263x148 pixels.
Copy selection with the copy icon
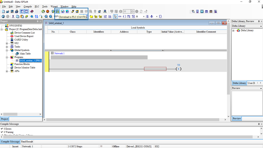(x=17, y=16)
